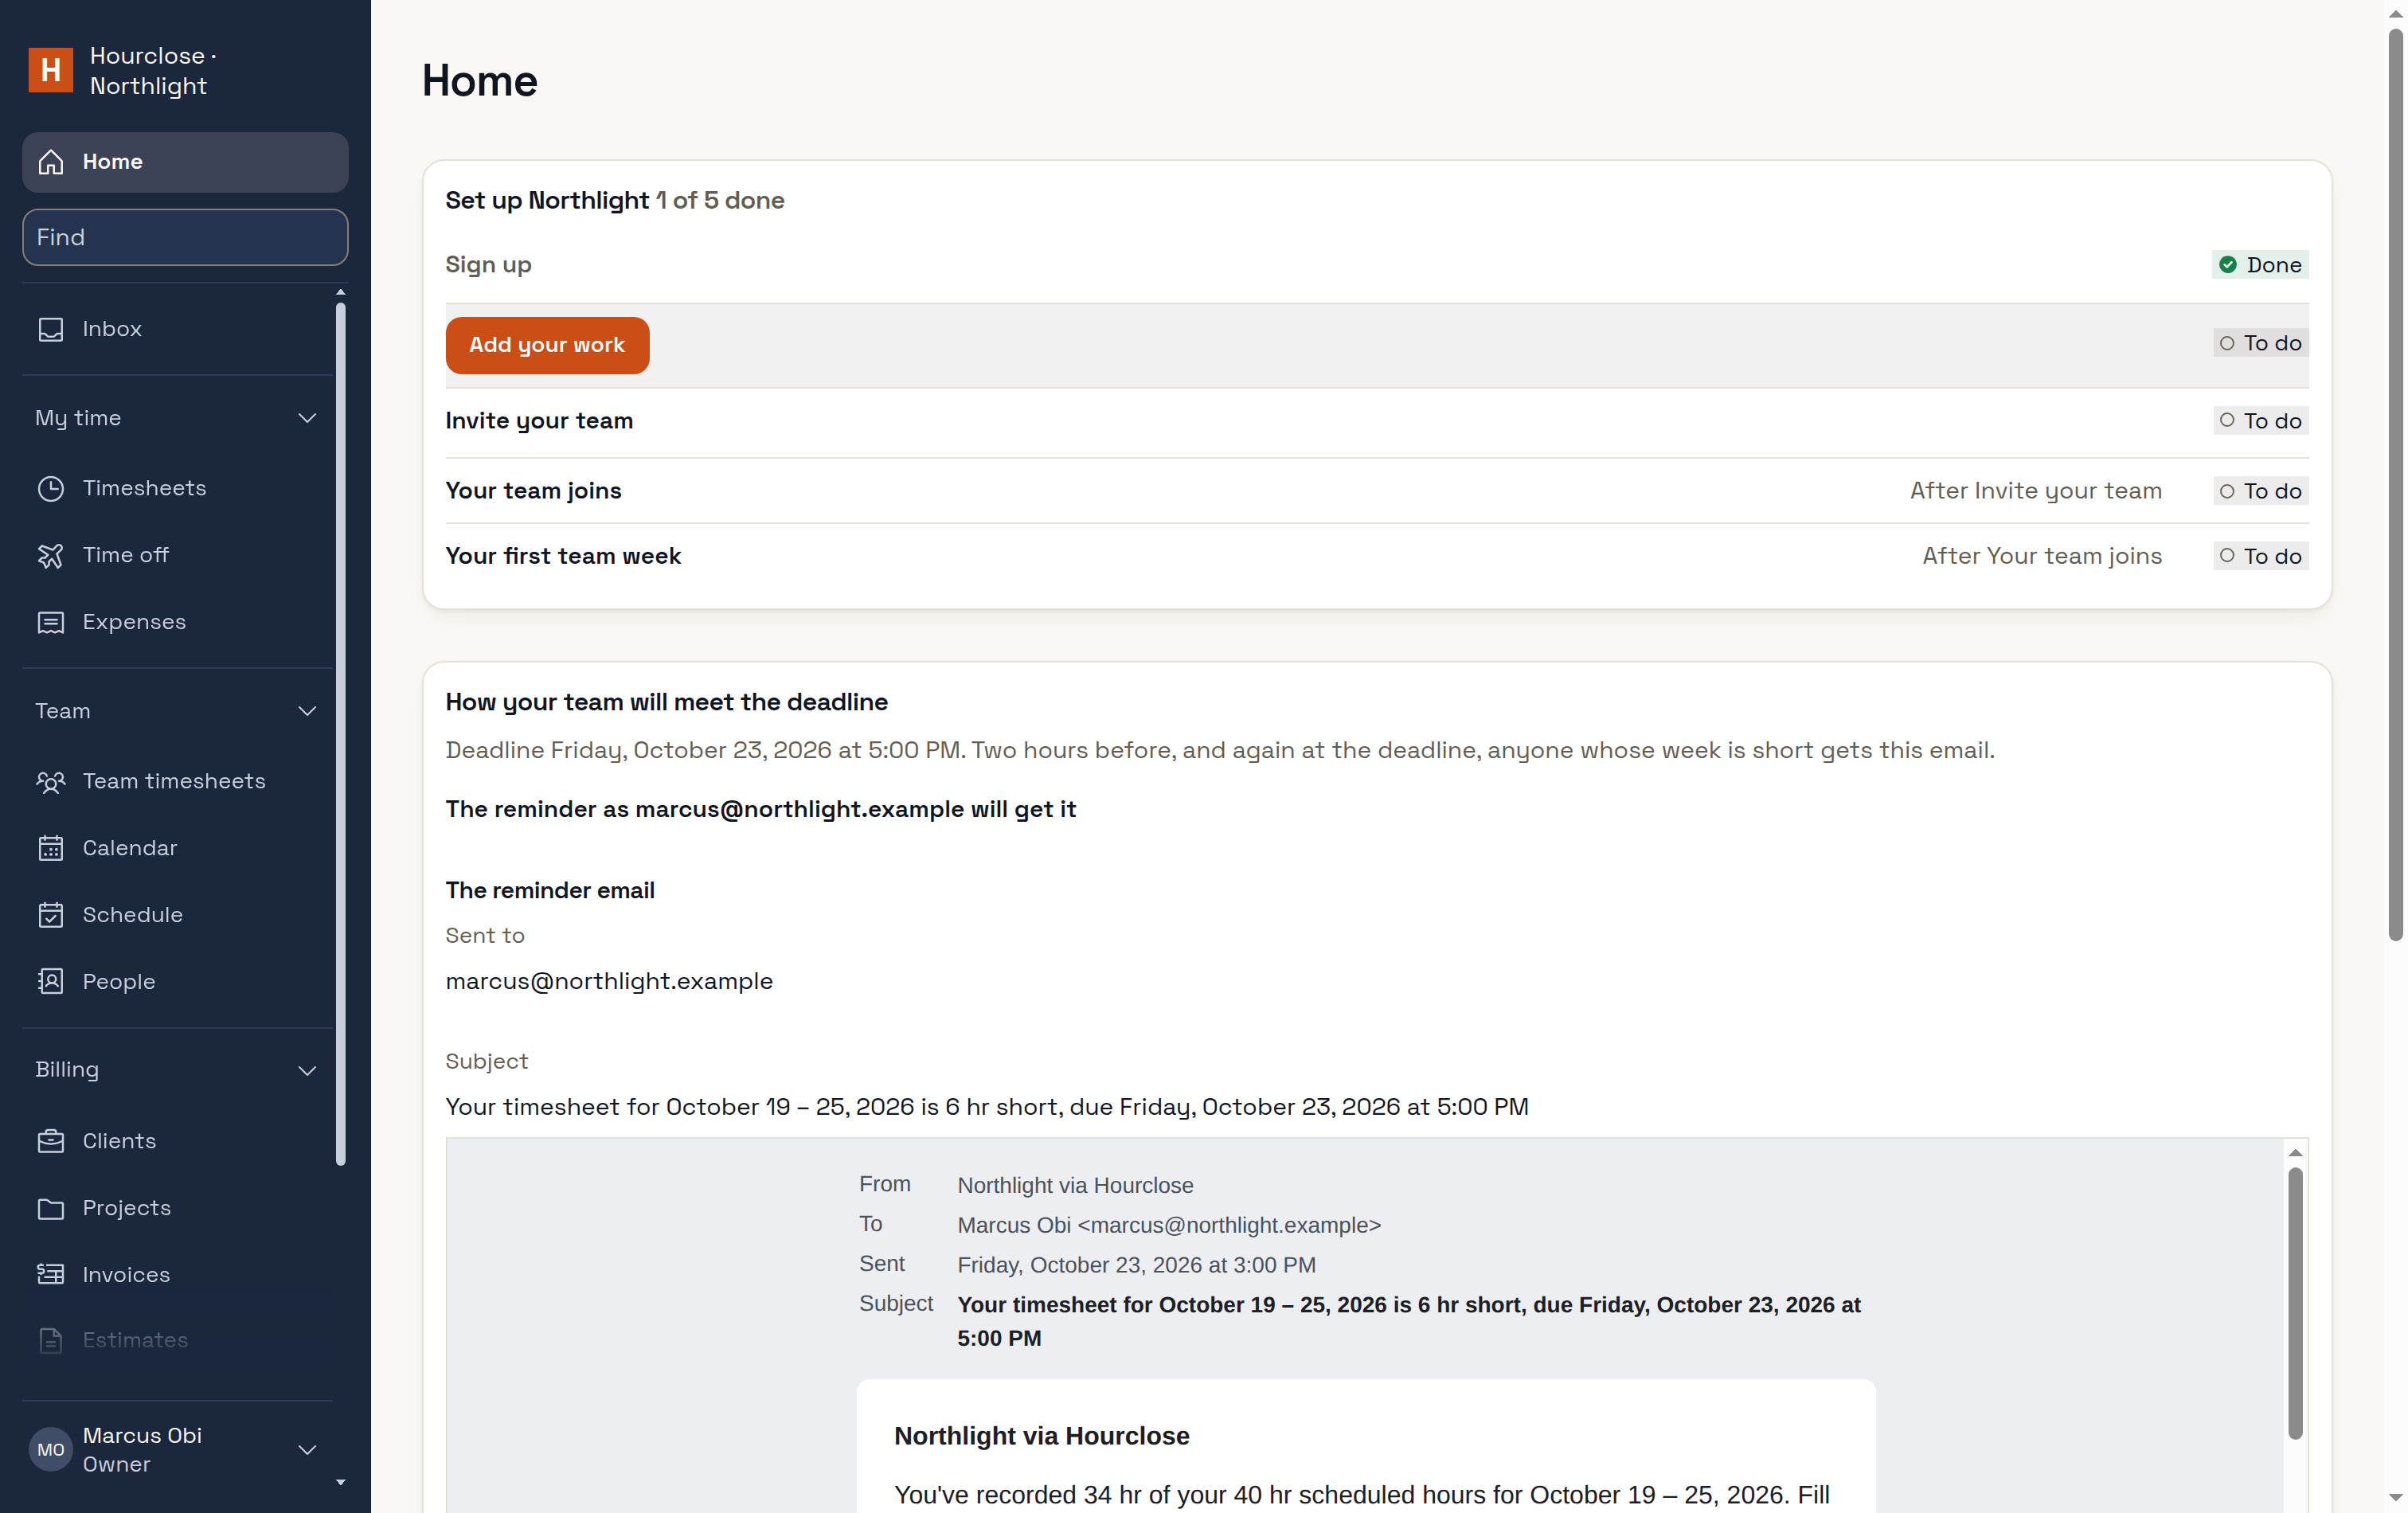Select Time off in the sidebar
Viewport: 2408px width, 1513px height.
pyautogui.click(x=178, y=555)
